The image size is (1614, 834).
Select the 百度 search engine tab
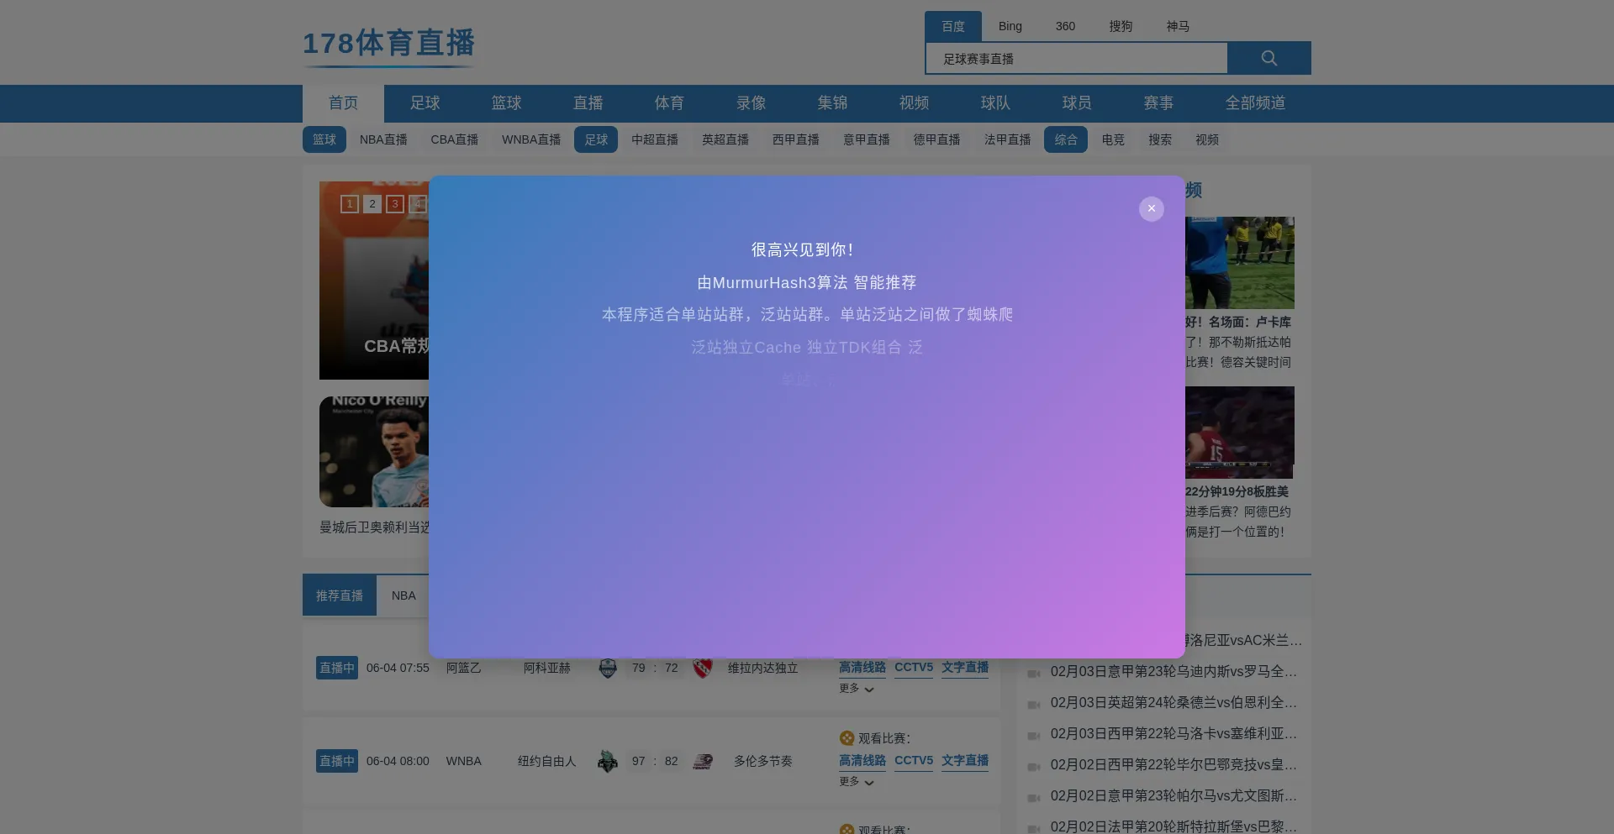click(x=952, y=26)
